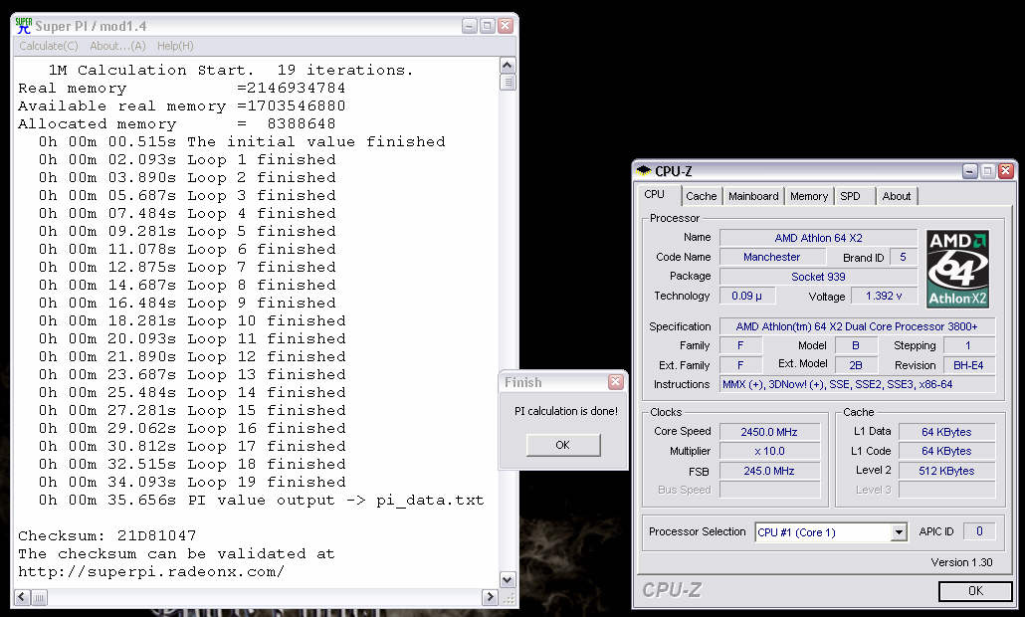Open the Calculate menu in Super PI
Image resolution: width=1025 pixels, height=617 pixels.
click(x=49, y=46)
